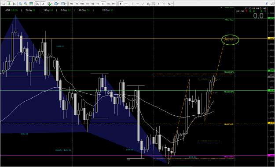The width and height of the screenshot is (275, 167).
Task: Select the H4 timeframe
Action: [98, 4]
